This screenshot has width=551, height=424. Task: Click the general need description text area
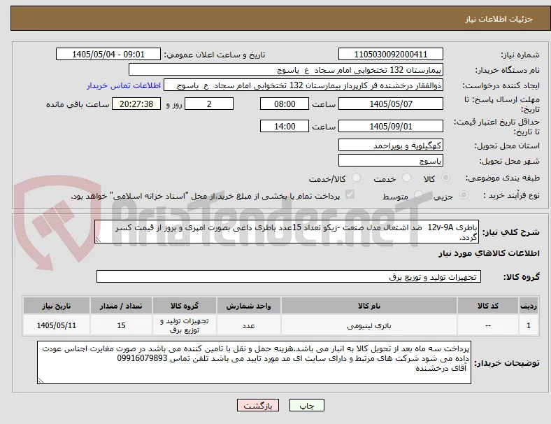287,232
